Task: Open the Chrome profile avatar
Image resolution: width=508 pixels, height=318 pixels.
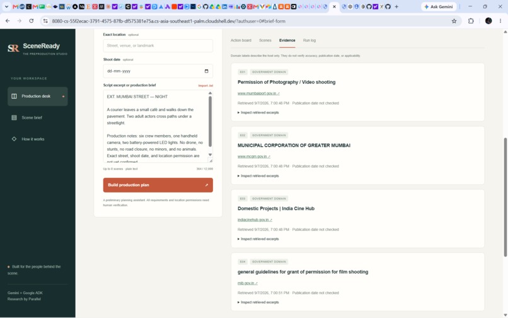Action: (488, 21)
